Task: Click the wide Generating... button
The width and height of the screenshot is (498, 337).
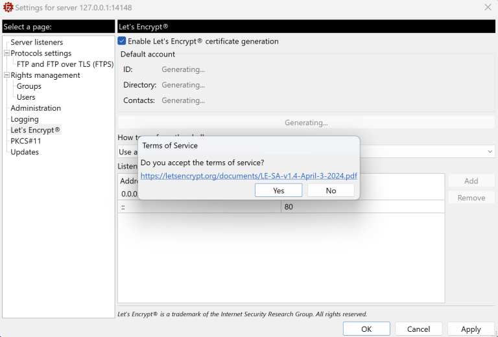Action: 306,122
